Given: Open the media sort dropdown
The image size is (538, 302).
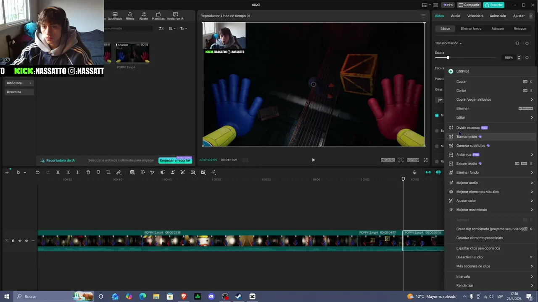Looking at the screenshot, I should (x=171, y=29).
